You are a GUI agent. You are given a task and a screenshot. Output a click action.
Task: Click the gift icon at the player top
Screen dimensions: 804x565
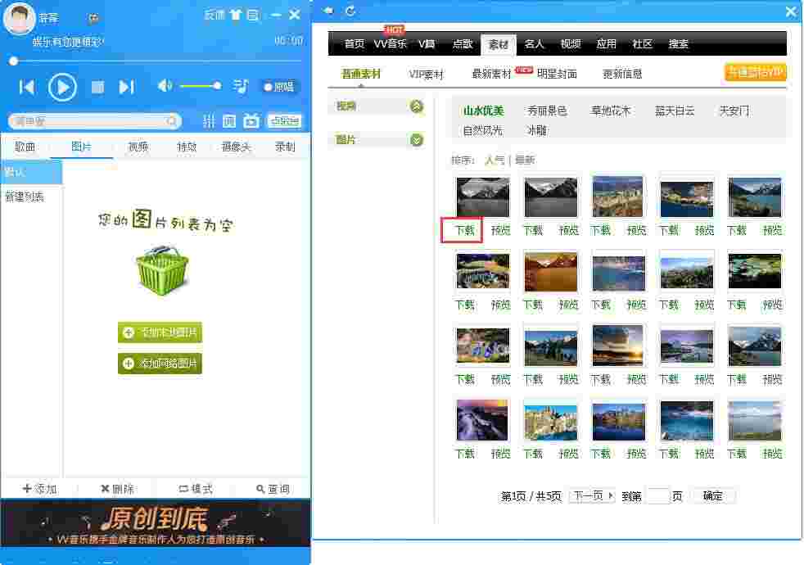tap(236, 15)
